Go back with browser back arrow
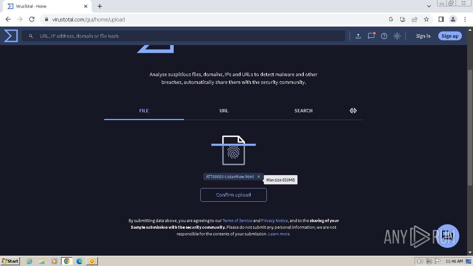473x266 pixels. point(8,19)
